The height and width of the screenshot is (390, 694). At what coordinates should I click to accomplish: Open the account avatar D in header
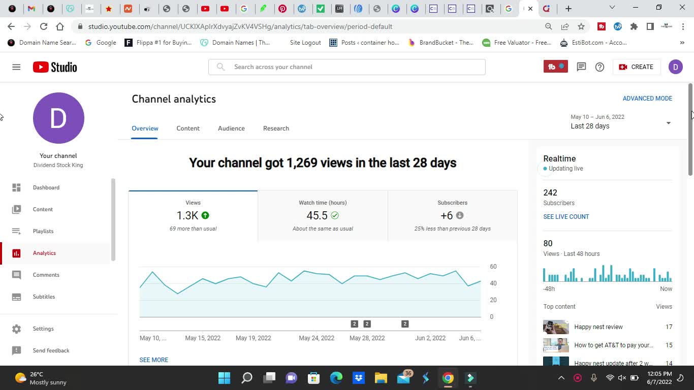[x=675, y=67]
